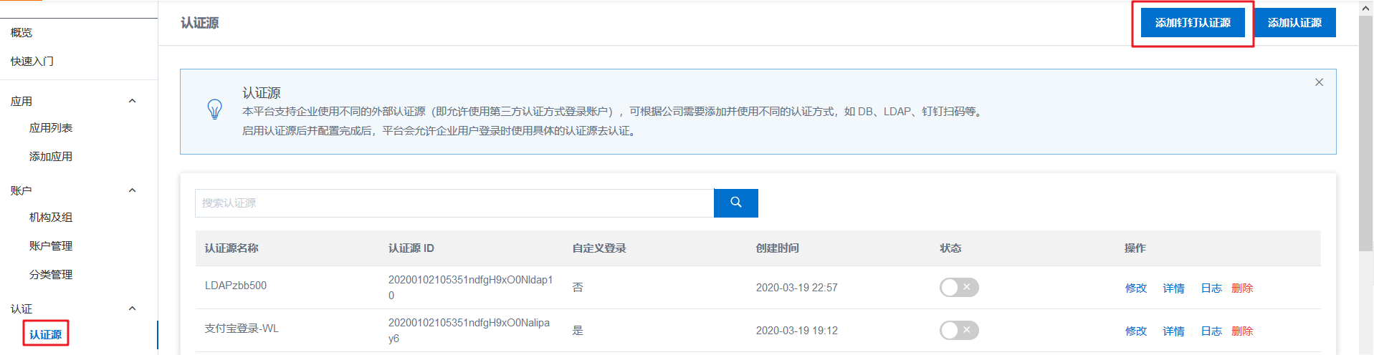Delete the 支付宝登录-WL authentication source

coord(1242,331)
